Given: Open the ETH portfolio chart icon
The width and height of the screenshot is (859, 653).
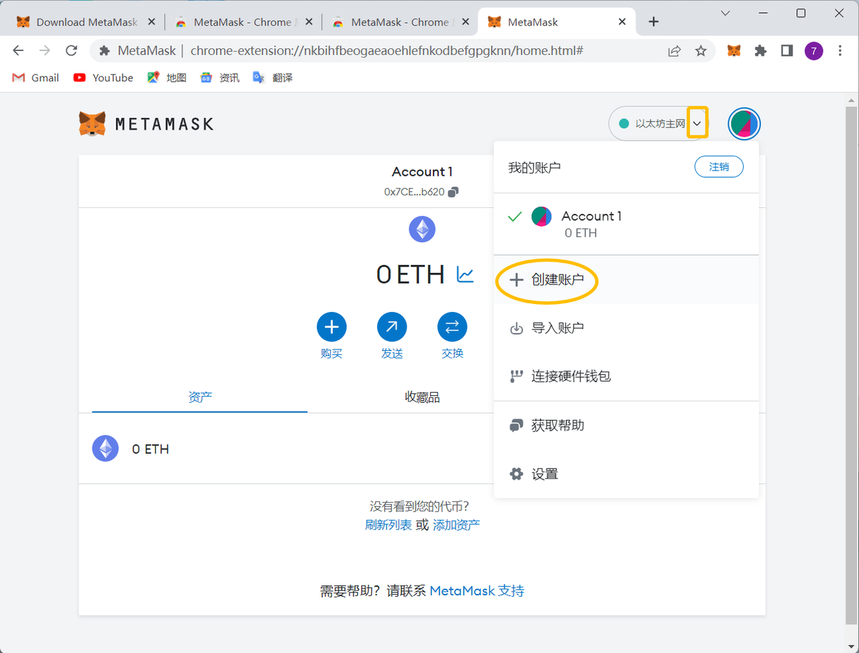Looking at the screenshot, I should point(465,274).
